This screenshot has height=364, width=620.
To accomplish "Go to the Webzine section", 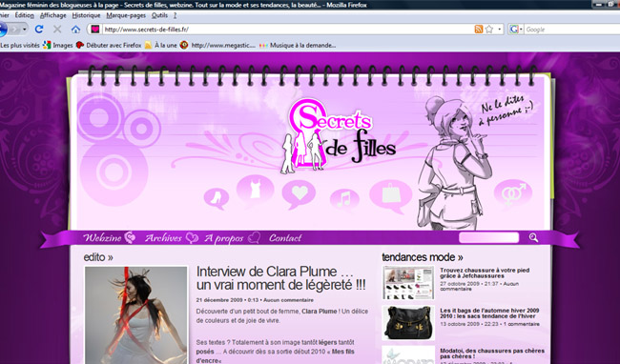I will coord(102,237).
